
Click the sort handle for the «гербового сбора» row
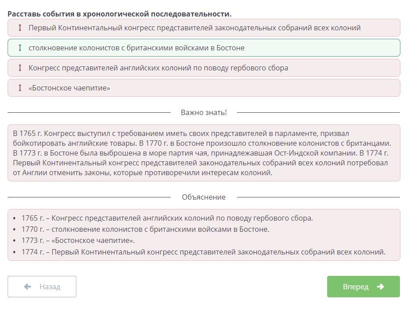(20, 68)
